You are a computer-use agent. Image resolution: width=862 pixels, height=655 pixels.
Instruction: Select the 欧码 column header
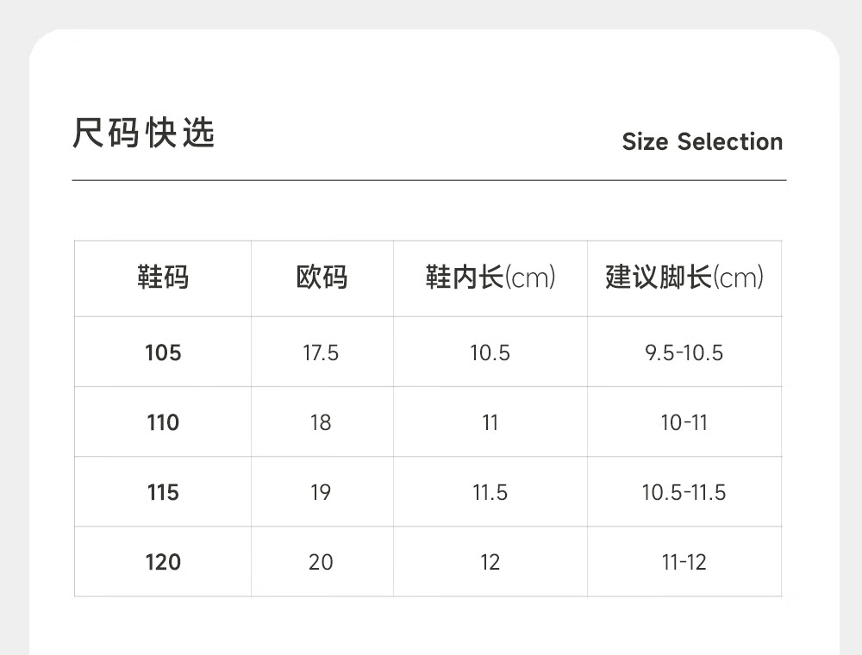[x=322, y=278]
